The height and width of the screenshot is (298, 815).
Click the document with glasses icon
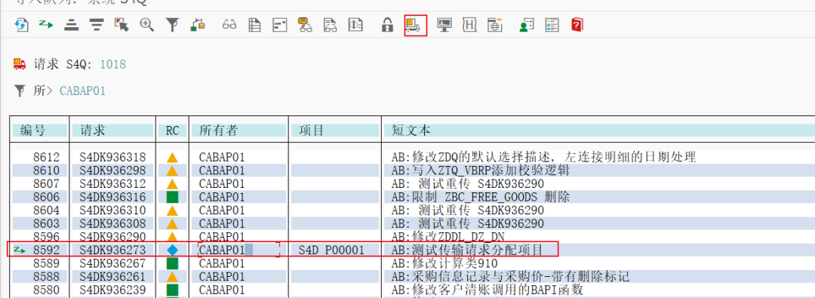pos(330,24)
